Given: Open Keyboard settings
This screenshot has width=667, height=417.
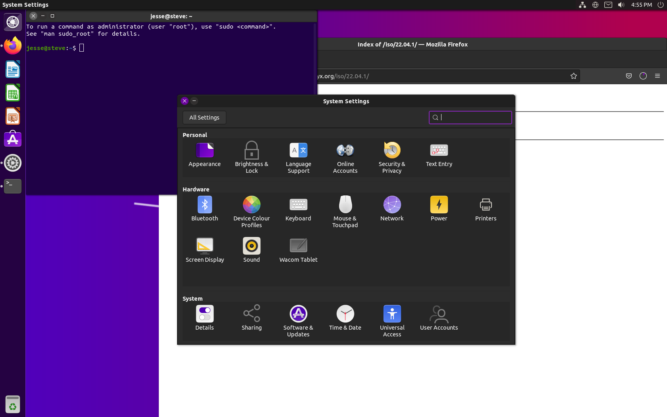Looking at the screenshot, I should click(x=298, y=209).
